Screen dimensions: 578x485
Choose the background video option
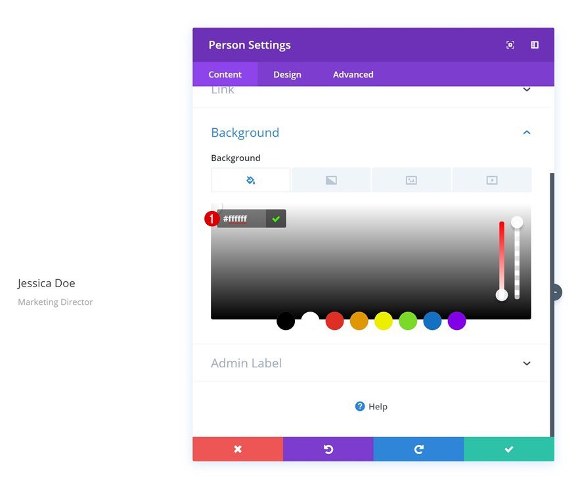click(x=492, y=179)
